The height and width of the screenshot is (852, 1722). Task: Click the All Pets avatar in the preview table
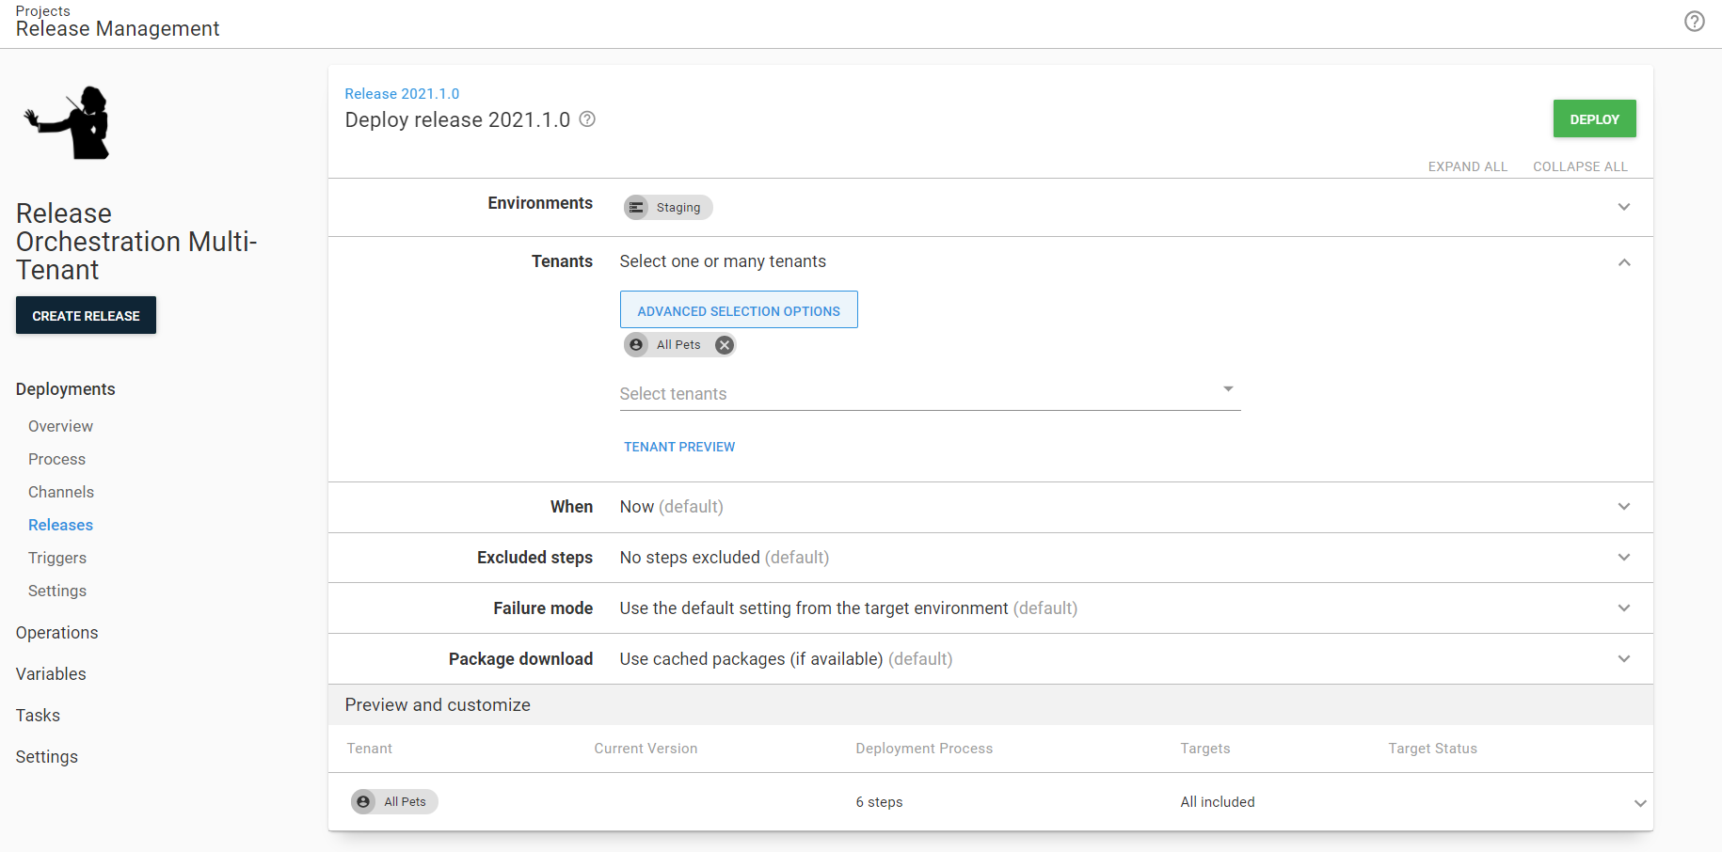[x=363, y=801]
